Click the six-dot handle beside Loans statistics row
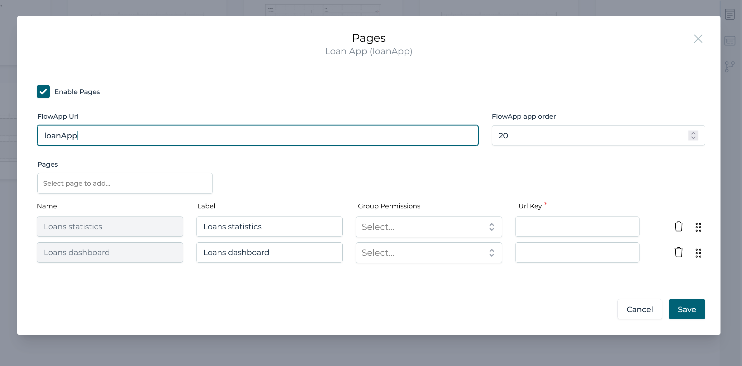The height and width of the screenshot is (366, 742). pyautogui.click(x=698, y=227)
